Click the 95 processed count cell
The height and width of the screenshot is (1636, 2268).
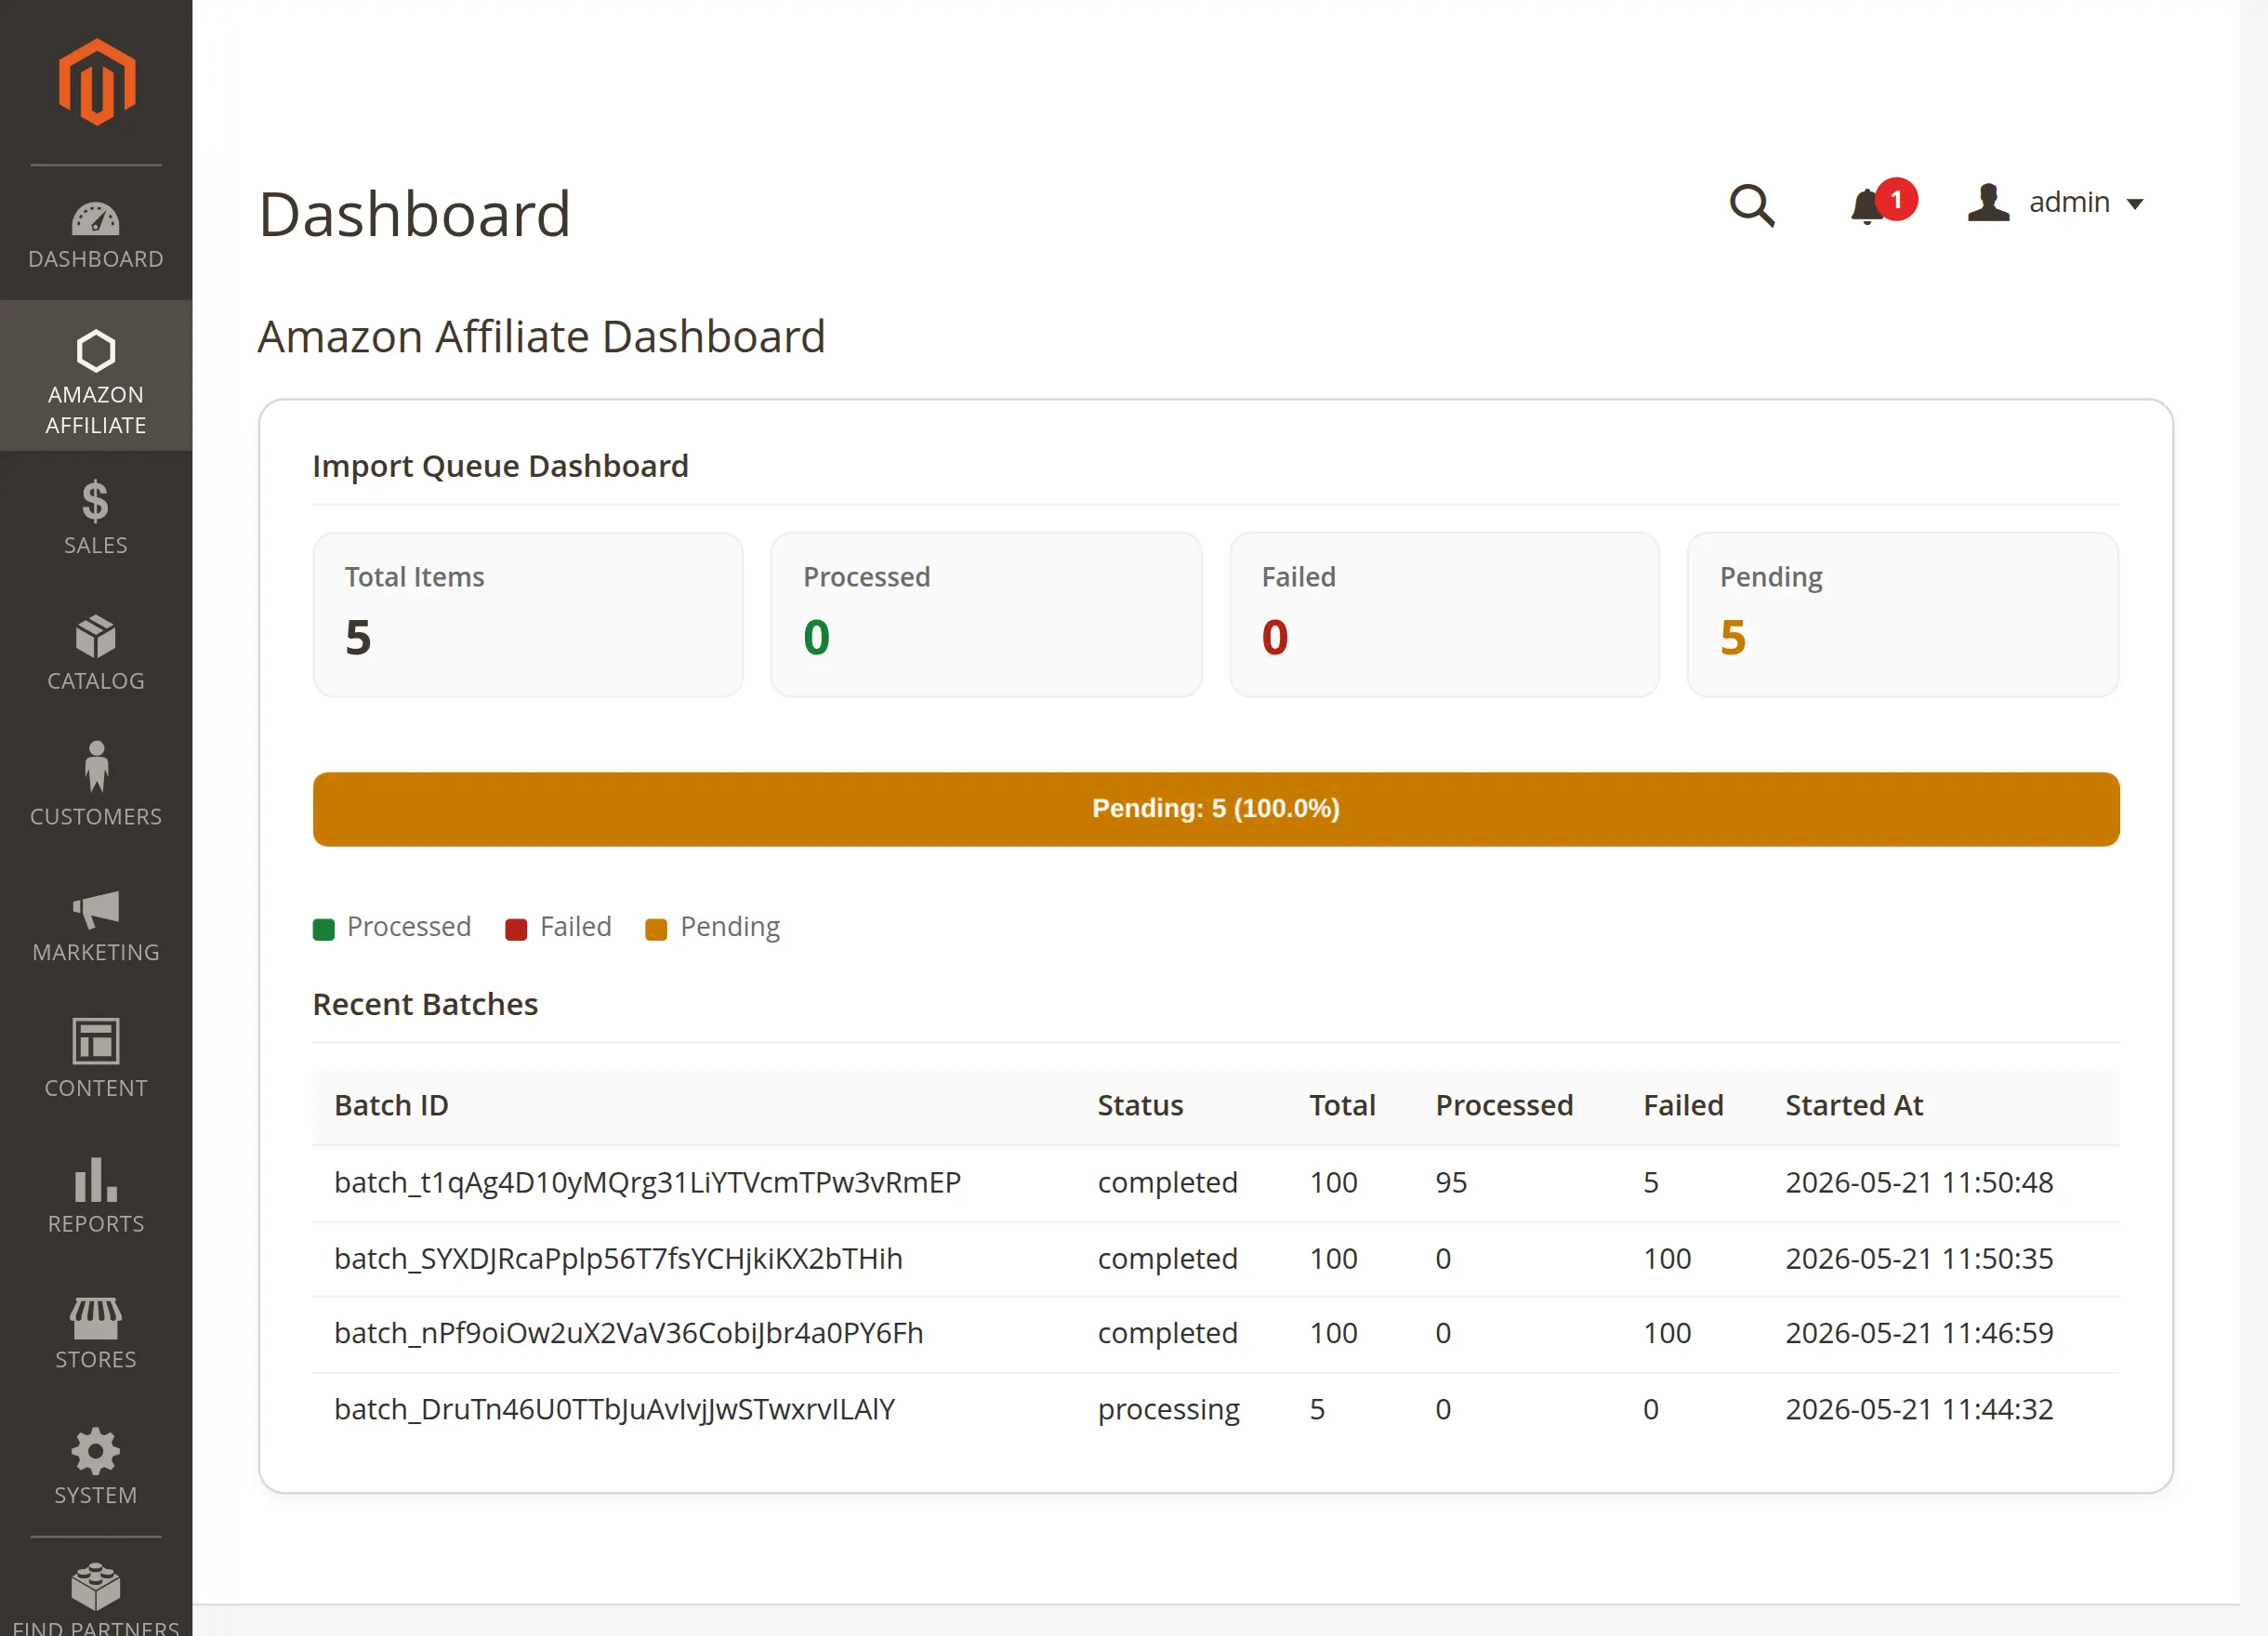1451,1183
